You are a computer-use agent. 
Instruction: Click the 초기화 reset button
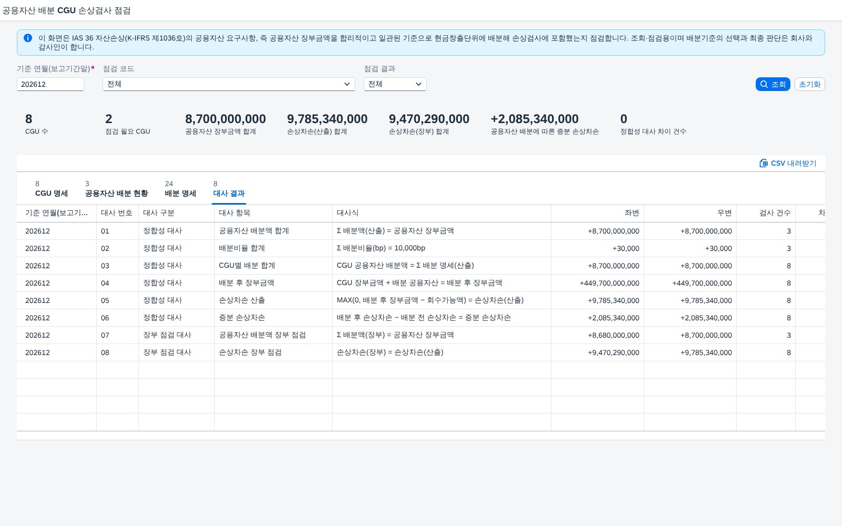pyautogui.click(x=809, y=84)
